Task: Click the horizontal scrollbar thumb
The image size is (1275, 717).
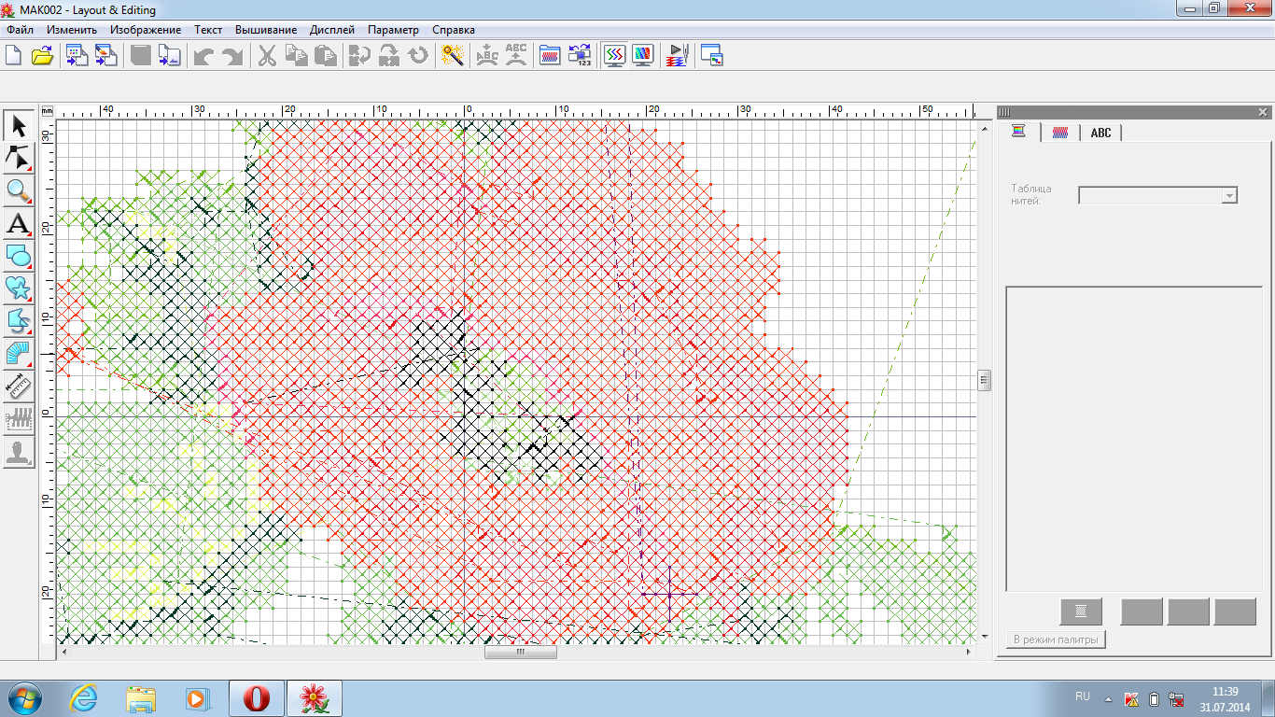Action: 520,653
